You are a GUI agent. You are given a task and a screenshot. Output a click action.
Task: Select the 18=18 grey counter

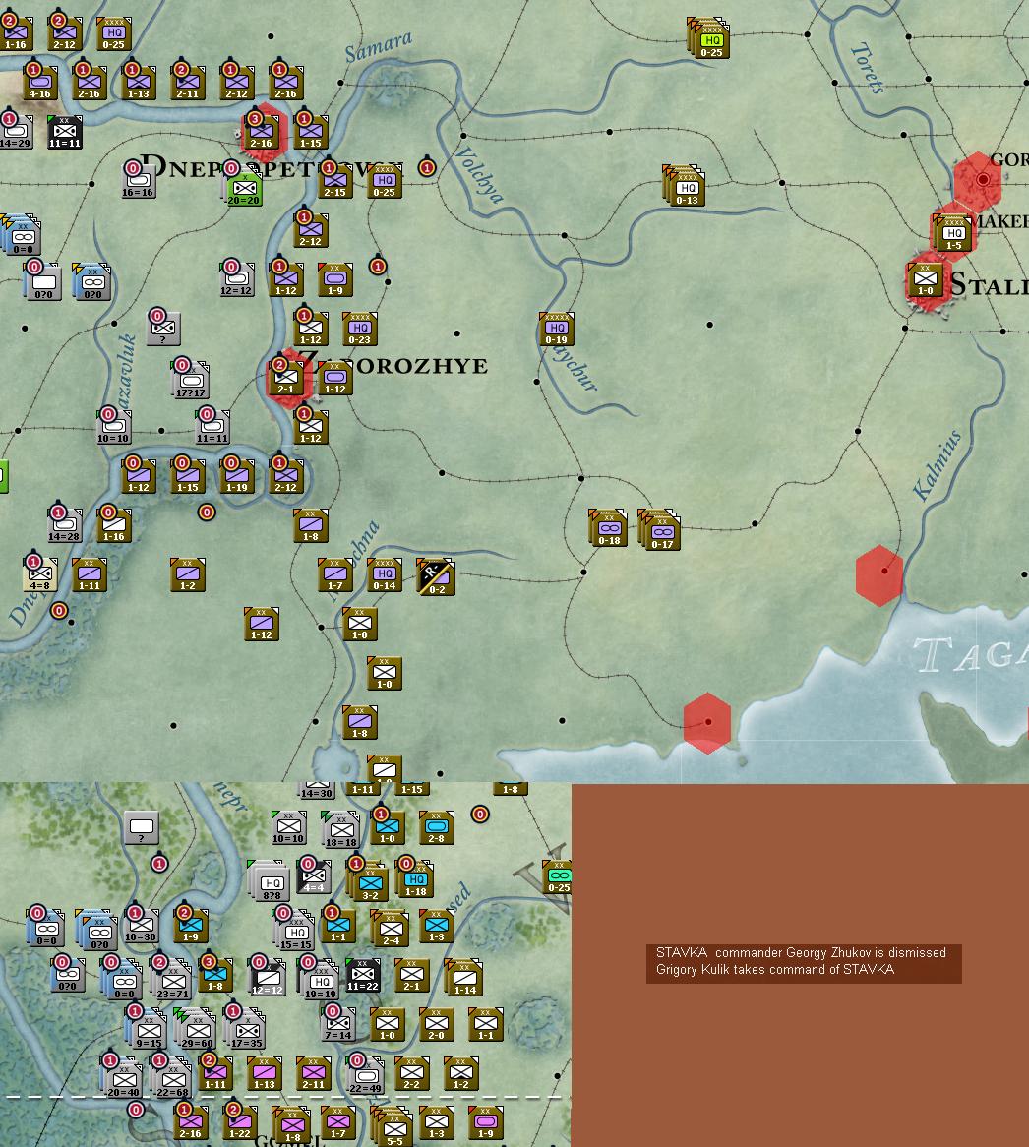point(340,830)
